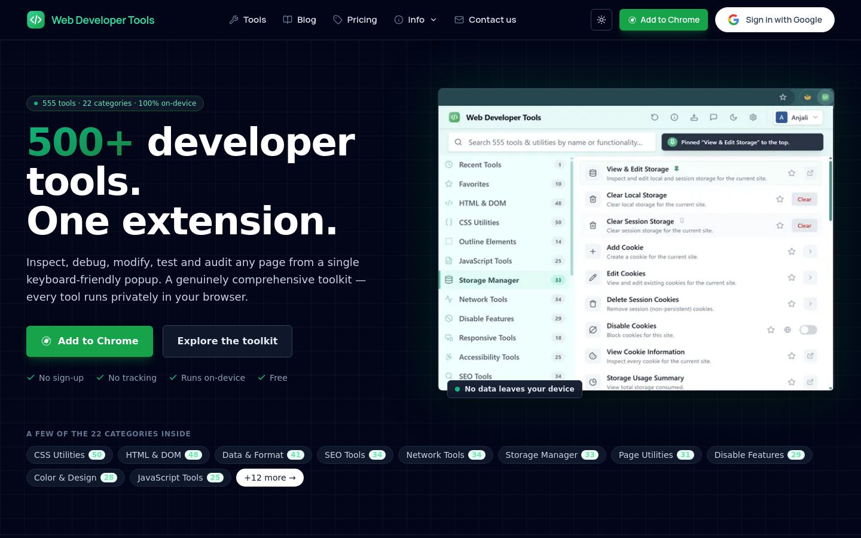Expand the Edit Cookies chevron

[810, 277]
